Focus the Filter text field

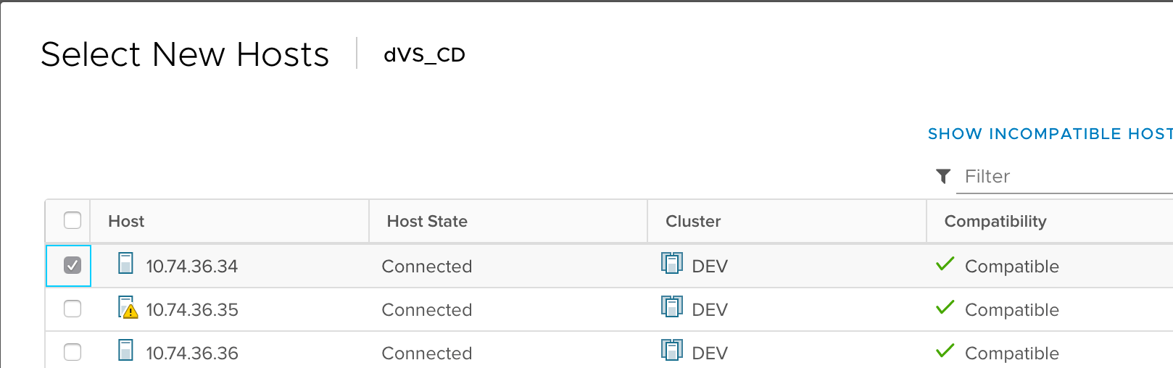(1066, 177)
